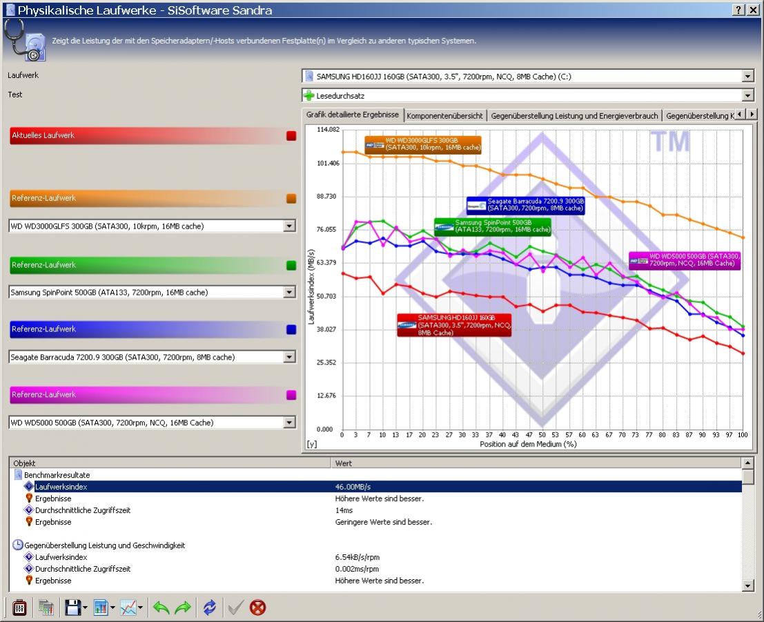This screenshot has height=622, width=764.
Task: Click the bar chart view icon
Action: pos(100,608)
